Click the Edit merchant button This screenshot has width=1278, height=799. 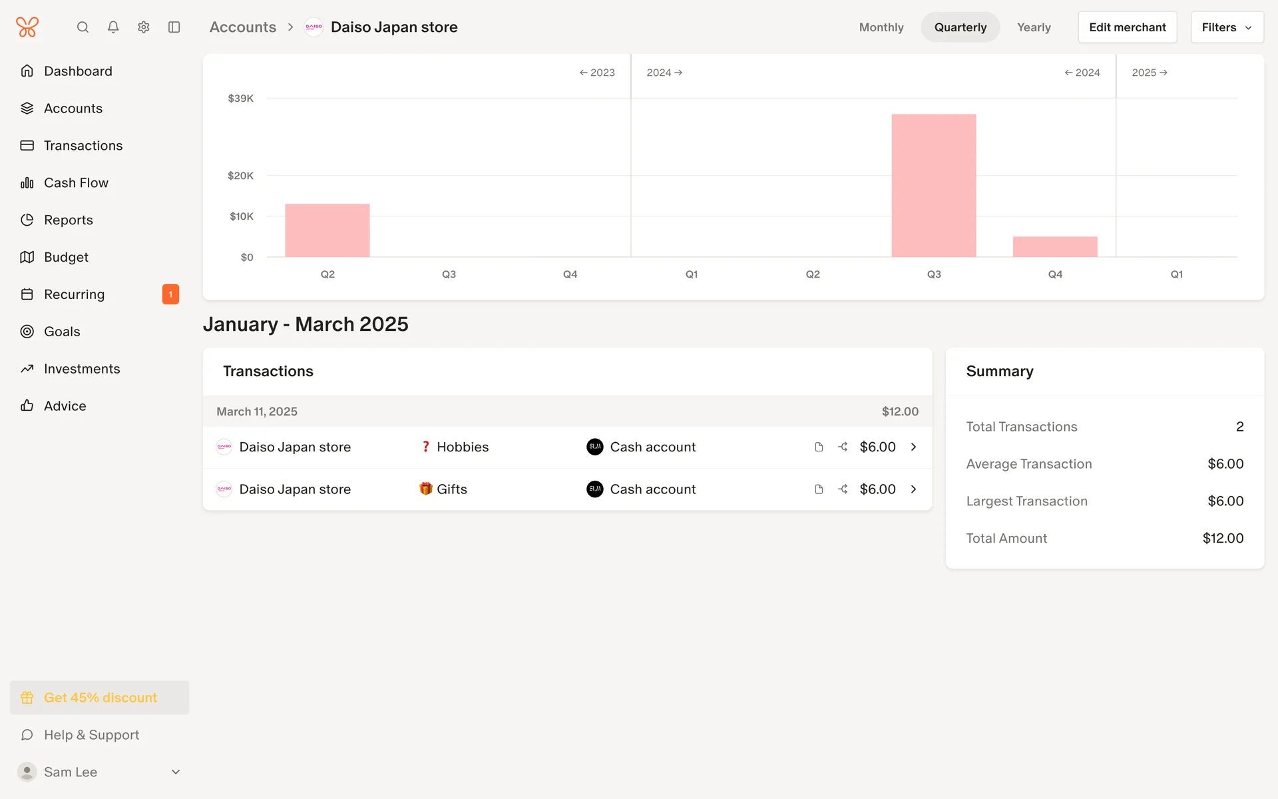pyautogui.click(x=1127, y=27)
